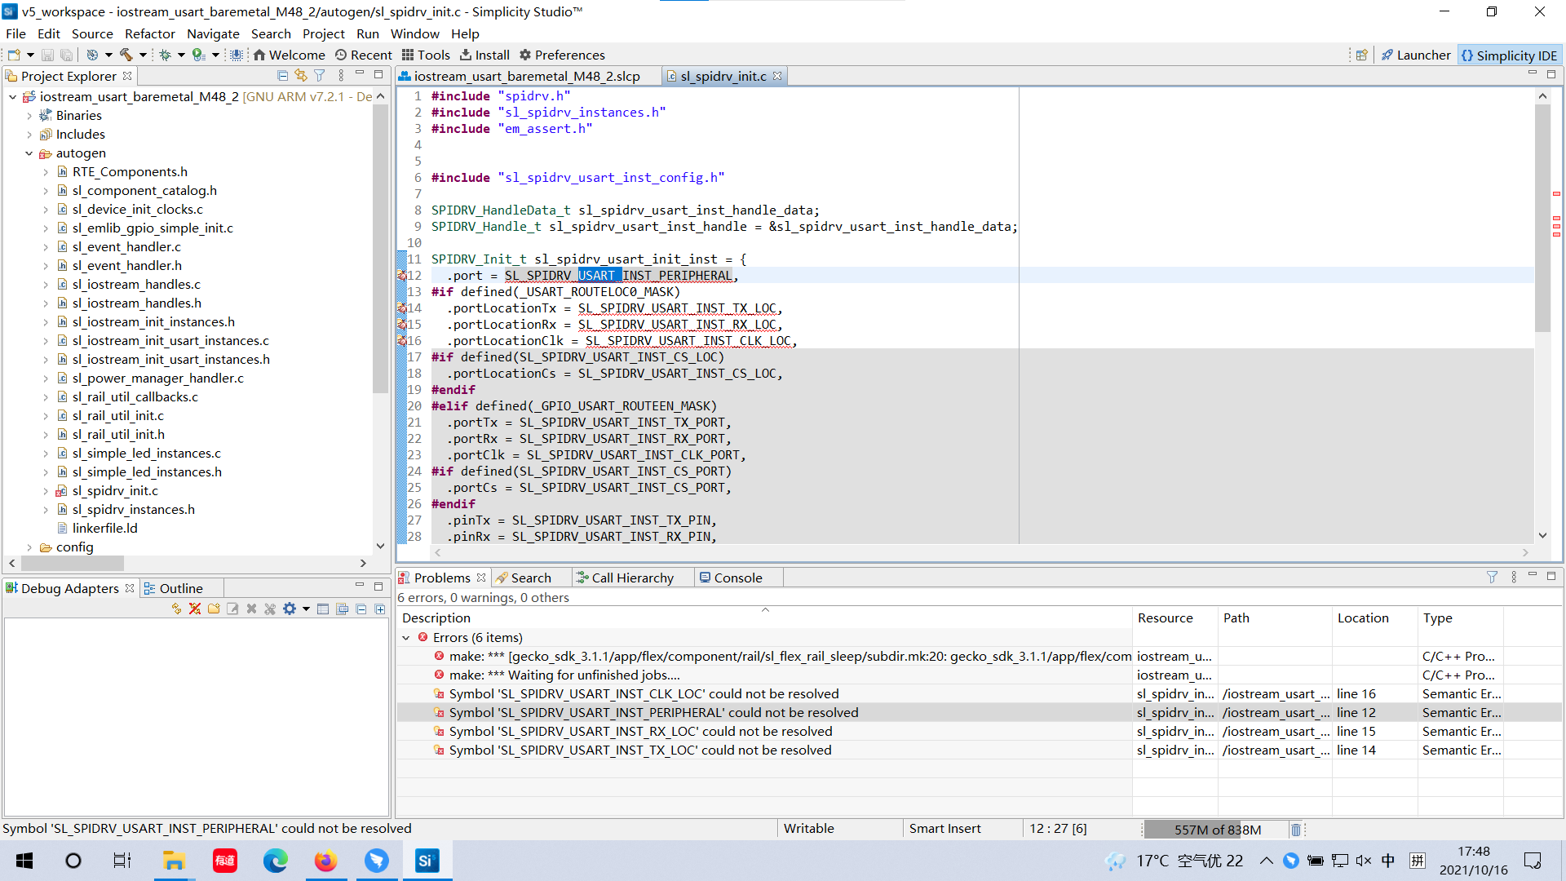This screenshot has width=1566, height=881.
Task: Toggle Chinese input indicator in system tray
Action: click(x=1389, y=860)
